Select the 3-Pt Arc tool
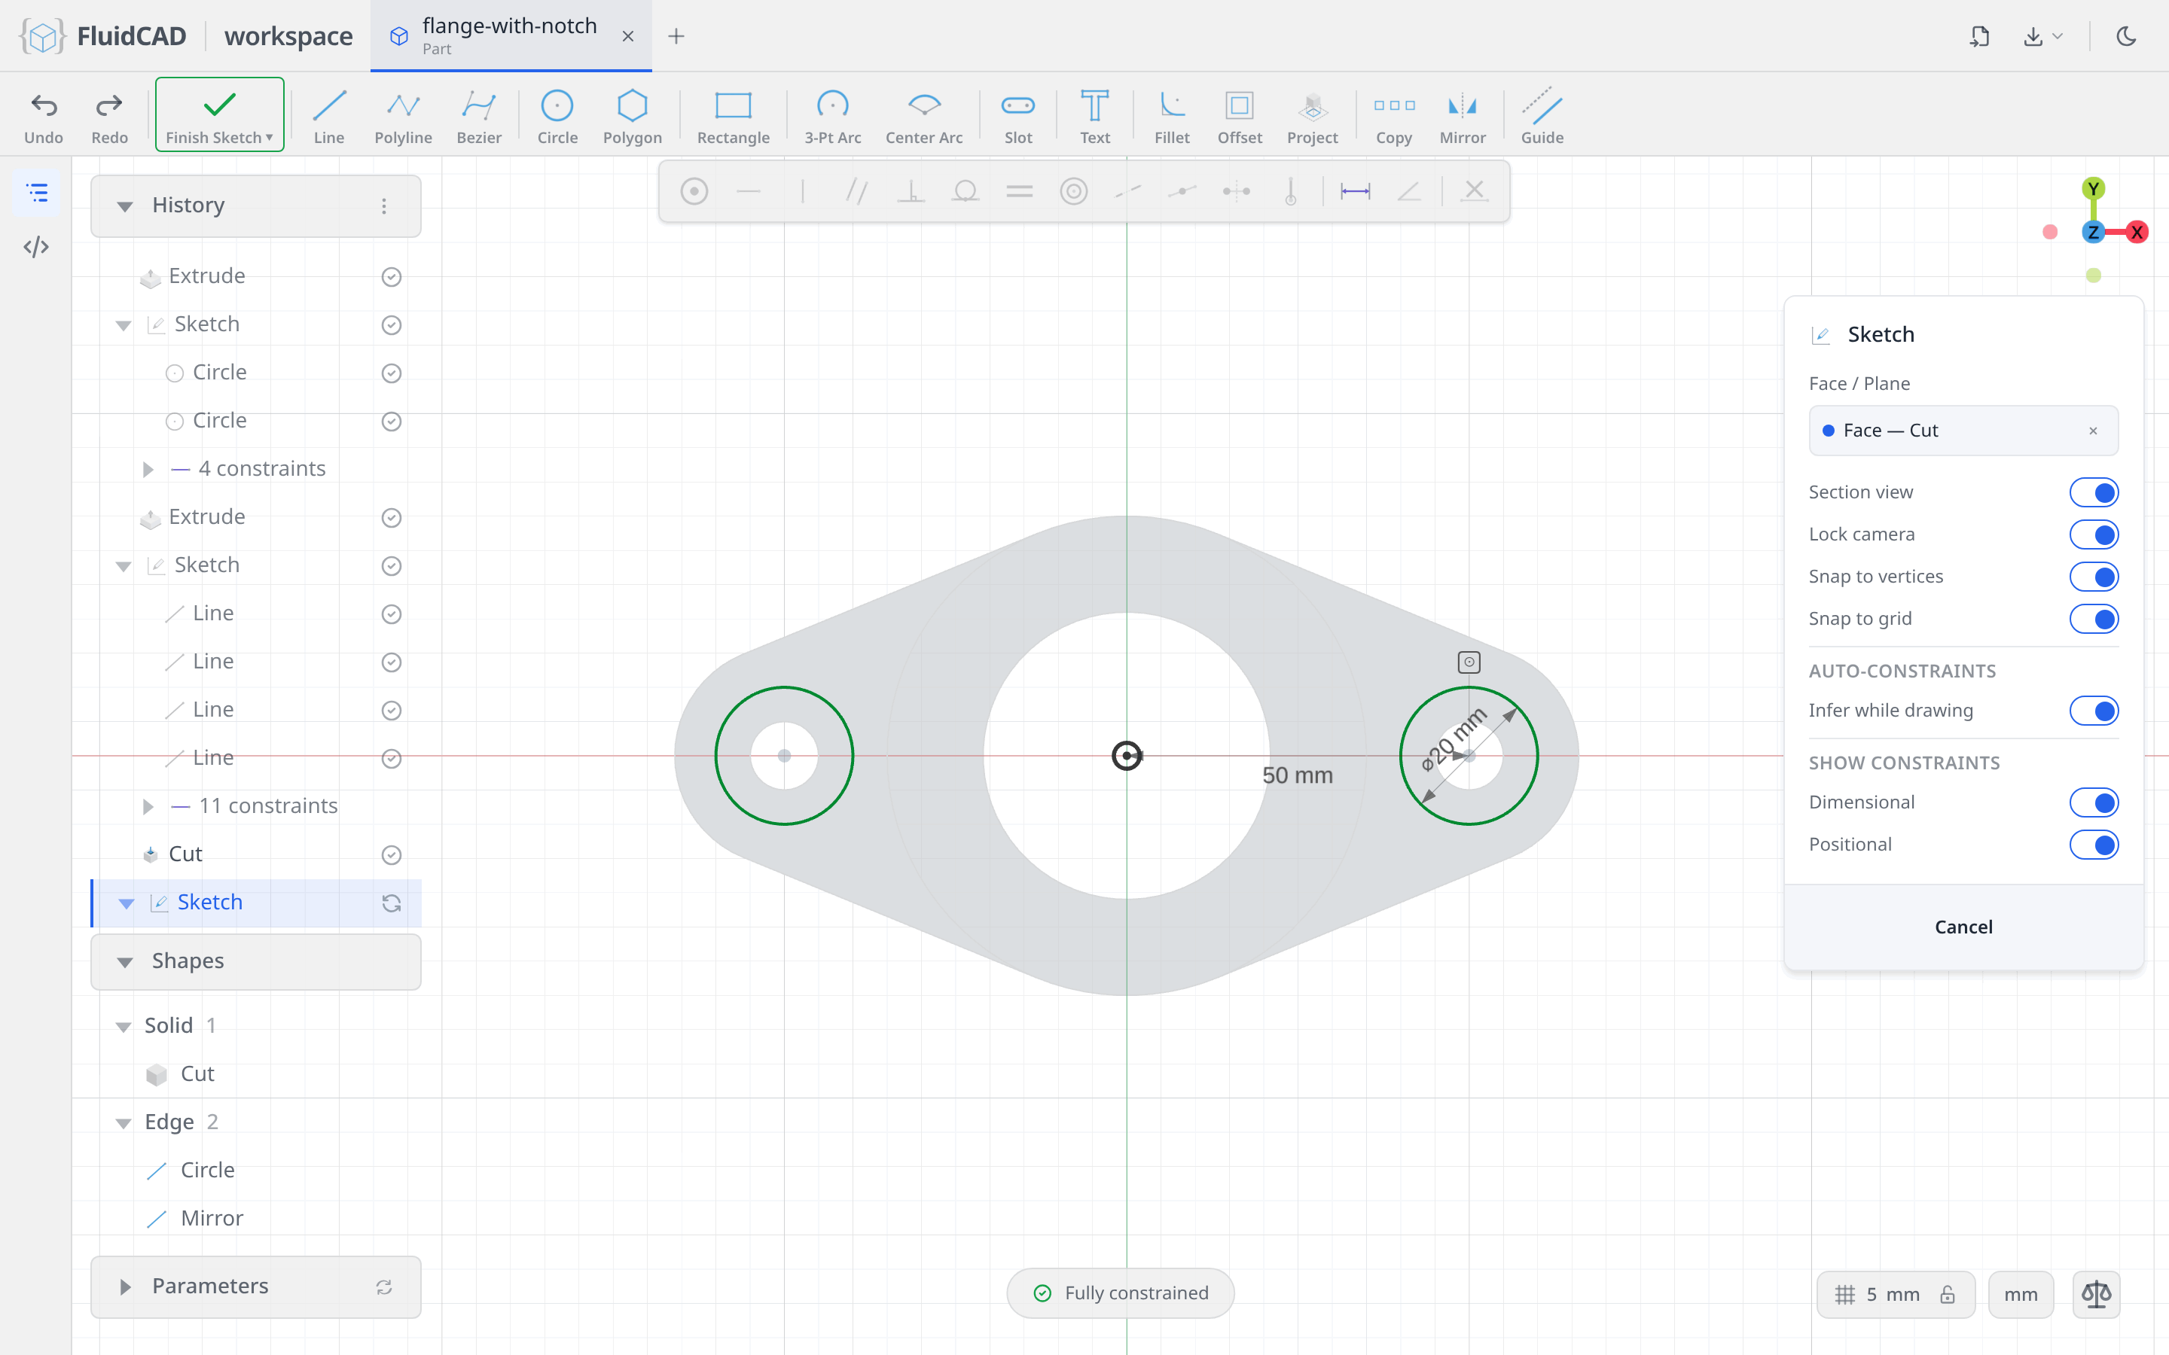The height and width of the screenshot is (1355, 2169). tap(831, 117)
